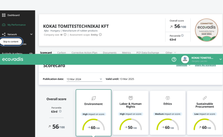Open the Corrective Action Plan tab
The width and height of the screenshot is (223, 137).
[x=84, y=53]
